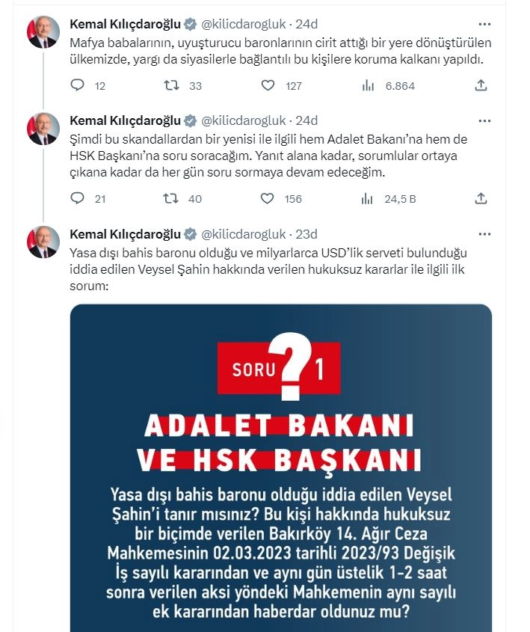
Task: Open the SORU 1 image attachment
Action: [281, 467]
